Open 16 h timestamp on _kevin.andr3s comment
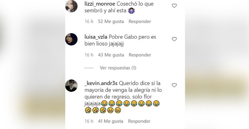This screenshot has width=249, height=129. click(x=89, y=121)
